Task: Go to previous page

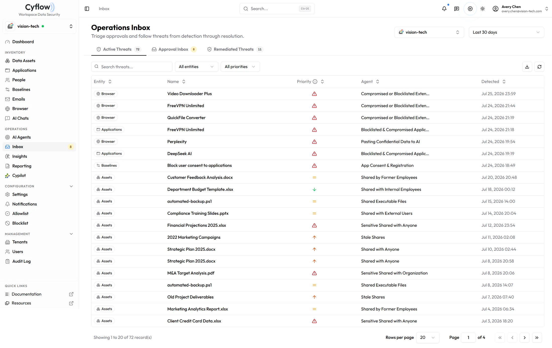Action: 512,337
